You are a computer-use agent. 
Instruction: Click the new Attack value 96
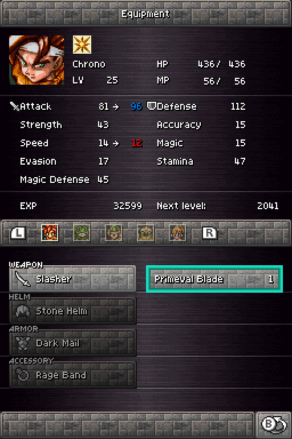pyautogui.click(x=136, y=106)
